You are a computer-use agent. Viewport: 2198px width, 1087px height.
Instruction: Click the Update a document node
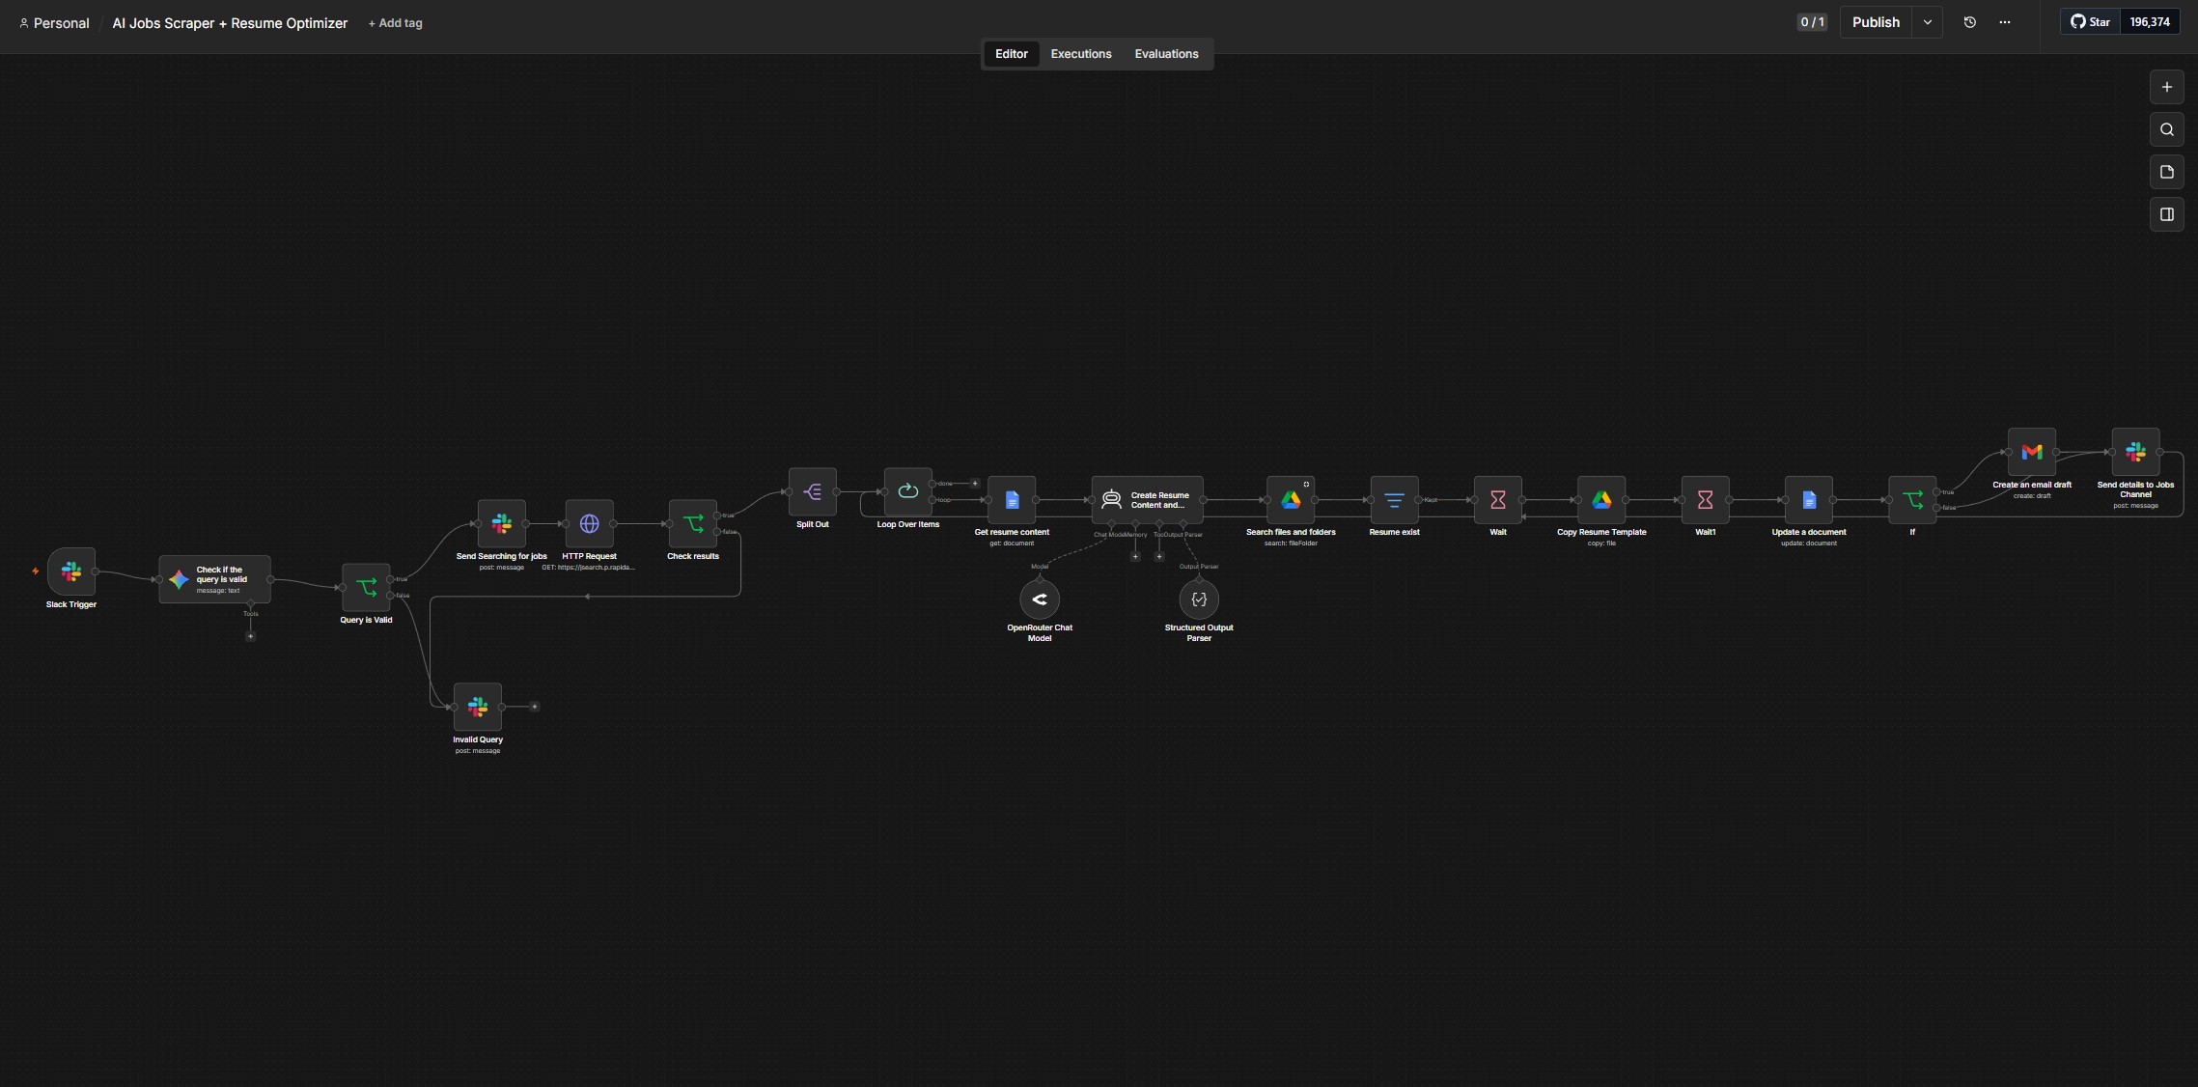click(1809, 500)
